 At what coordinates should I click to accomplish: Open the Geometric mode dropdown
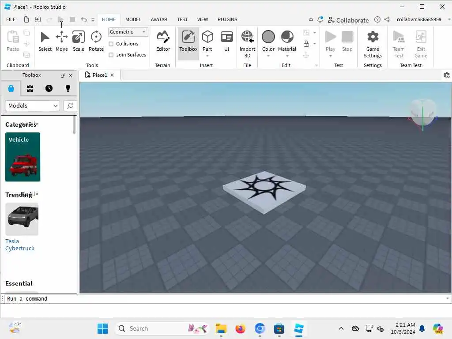[128, 32]
